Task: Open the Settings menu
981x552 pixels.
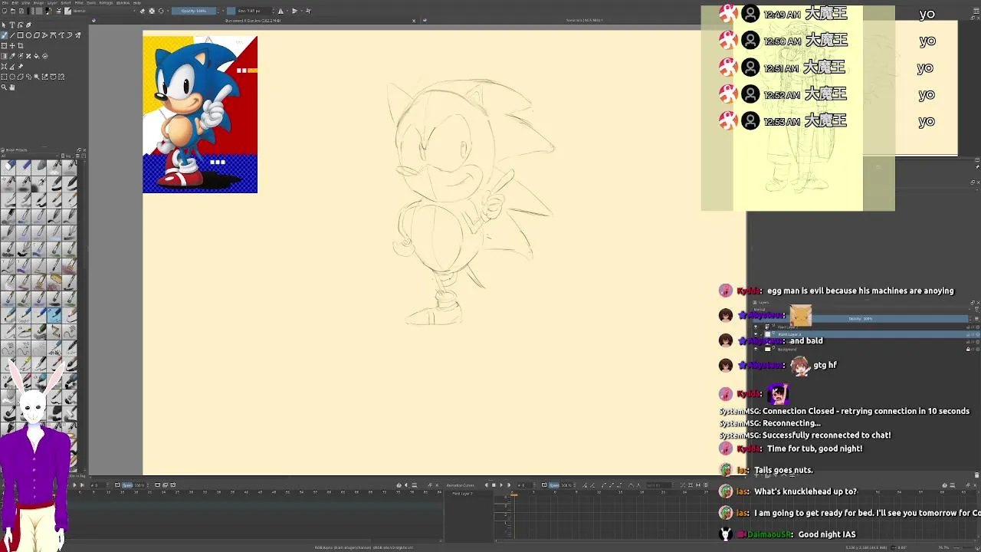Action: [x=106, y=3]
